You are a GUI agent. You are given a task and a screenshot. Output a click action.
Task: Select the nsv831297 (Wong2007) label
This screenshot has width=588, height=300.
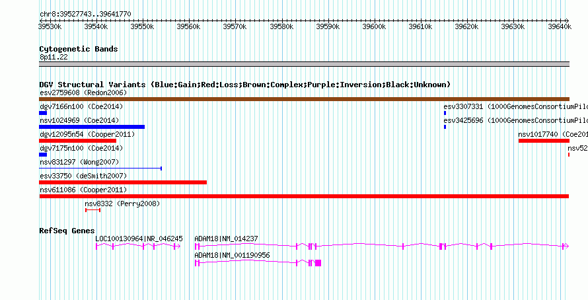[x=79, y=162]
